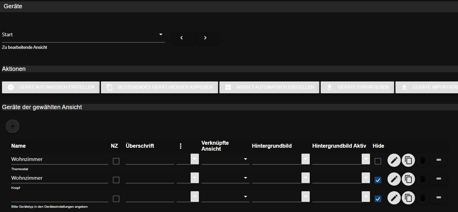This screenshot has height=212, width=458.
Task: Click Überschrift text field in Thermostat row
Action: 150,159
